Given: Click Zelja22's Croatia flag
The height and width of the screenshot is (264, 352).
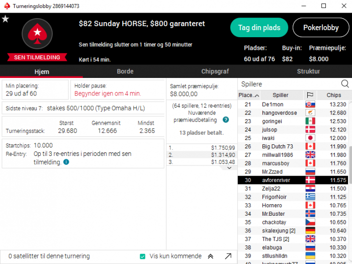Looking at the screenshot, I should [x=310, y=189].
